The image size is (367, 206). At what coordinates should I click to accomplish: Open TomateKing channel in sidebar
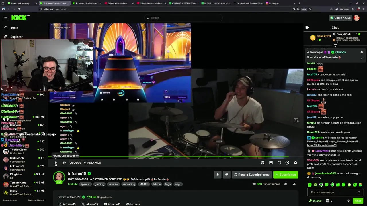click(x=24, y=184)
